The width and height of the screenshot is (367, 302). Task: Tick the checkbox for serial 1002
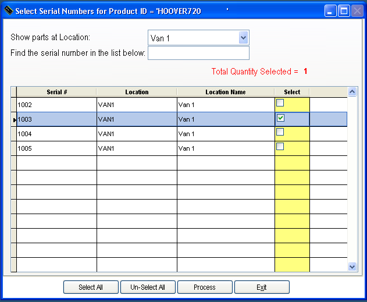(x=280, y=103)
